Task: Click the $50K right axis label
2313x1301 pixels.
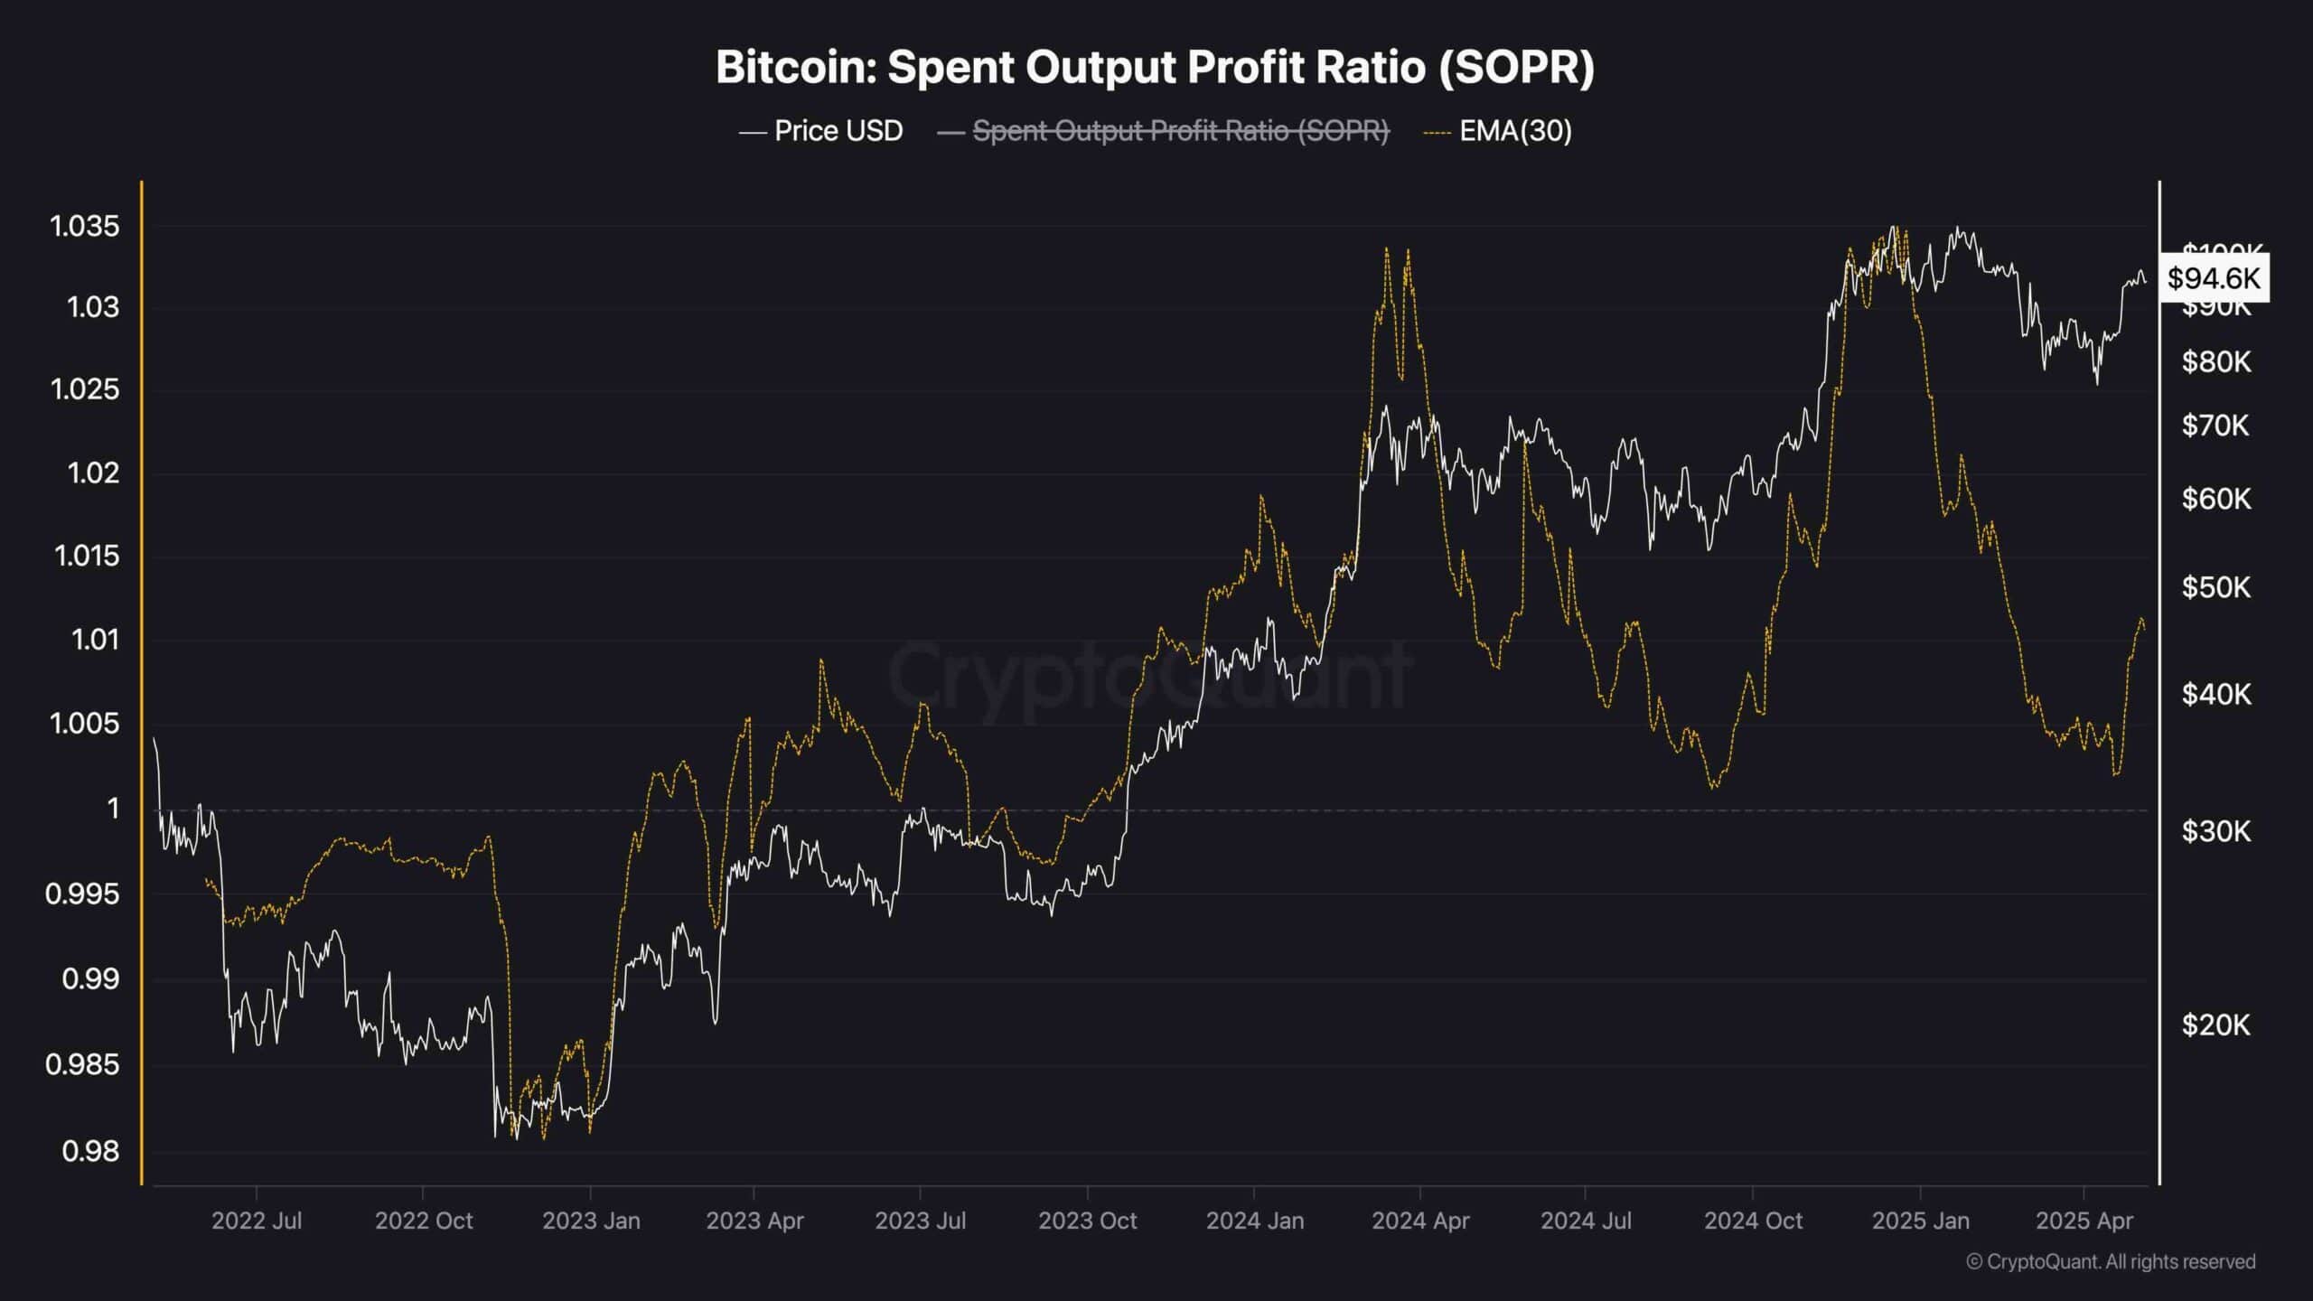Action: (x=2215, y=587)
